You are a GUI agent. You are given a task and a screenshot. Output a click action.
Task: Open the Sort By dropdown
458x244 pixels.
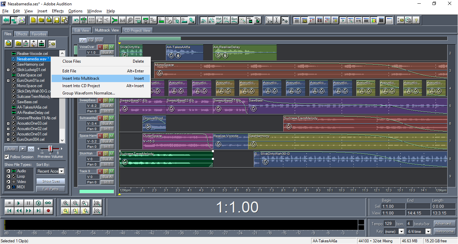point(61,171)
